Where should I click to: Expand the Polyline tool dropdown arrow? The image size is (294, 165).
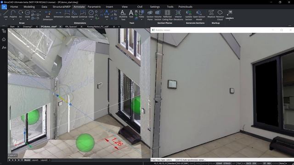click(13, 19)
